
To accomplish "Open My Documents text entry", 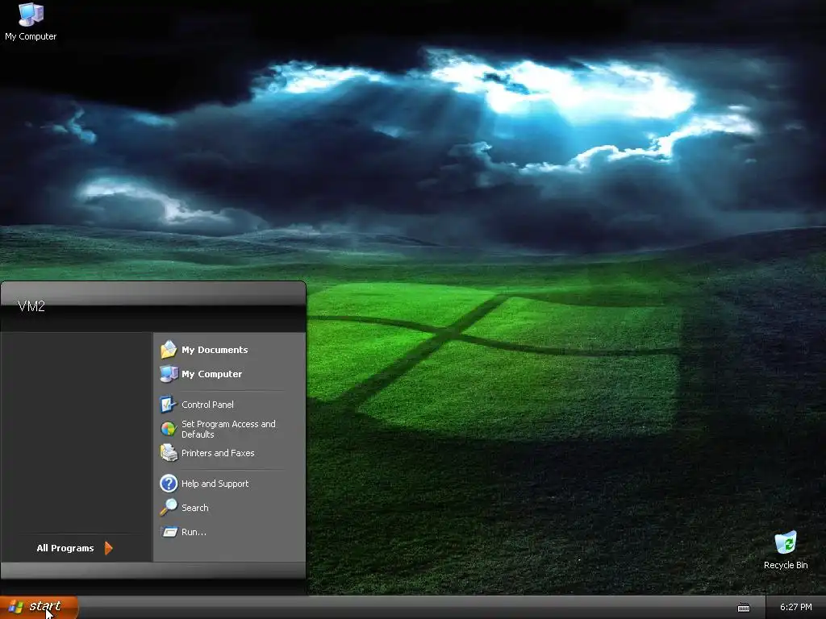I will (x=215, y=350).
